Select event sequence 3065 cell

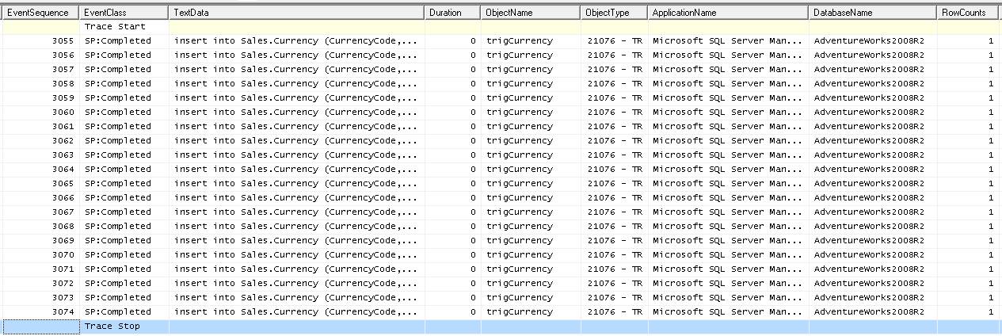click(40, 184)
